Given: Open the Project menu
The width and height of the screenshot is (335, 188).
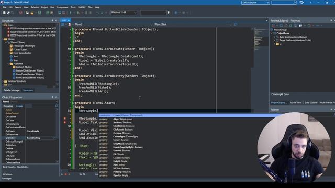Looking at the screenshot, I should click(x=44, y=7).
